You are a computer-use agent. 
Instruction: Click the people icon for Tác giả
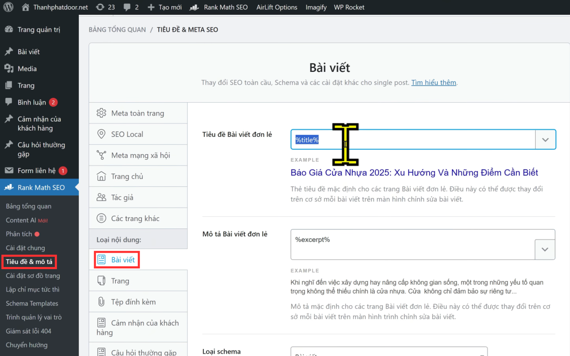[101, 197]
